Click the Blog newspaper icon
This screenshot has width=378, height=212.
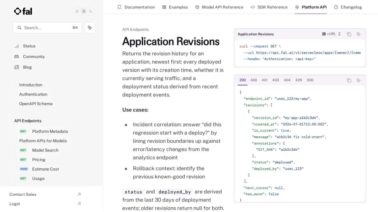[x=17, y=67]
